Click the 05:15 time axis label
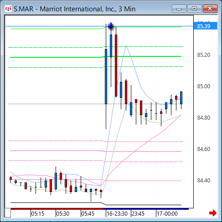The image size is (222, 222). (x=37, y=214)
